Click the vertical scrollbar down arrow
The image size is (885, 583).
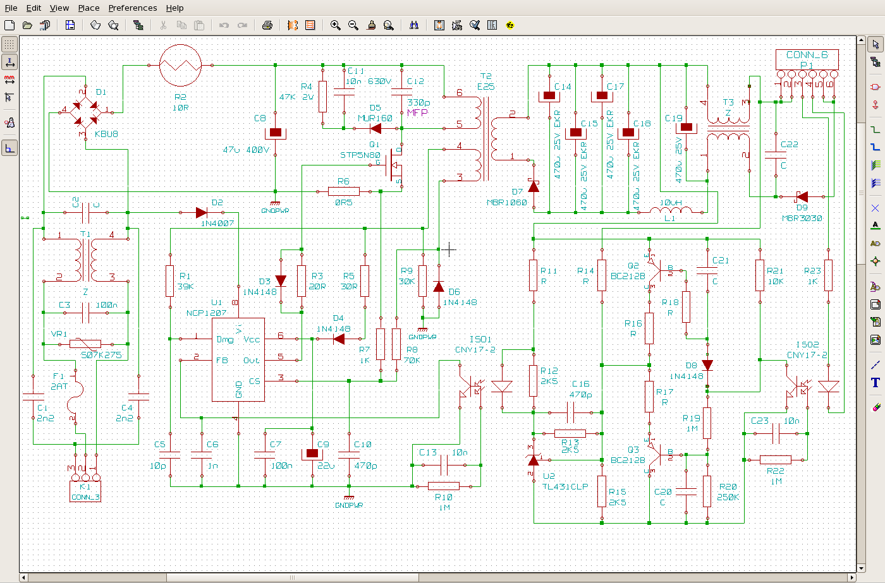pyautogui.click(x=861, y=568)
